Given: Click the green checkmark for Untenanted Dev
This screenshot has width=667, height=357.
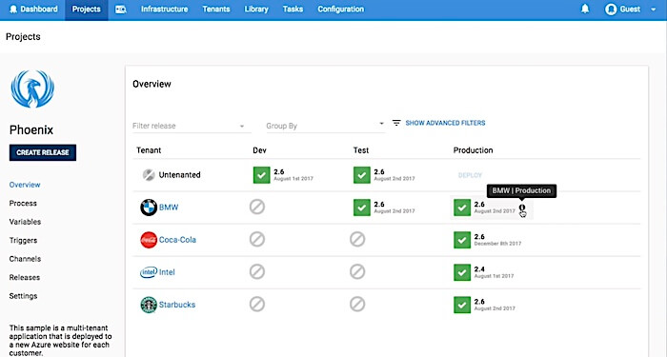Looking at the screenshot, I should pos(262,174).
